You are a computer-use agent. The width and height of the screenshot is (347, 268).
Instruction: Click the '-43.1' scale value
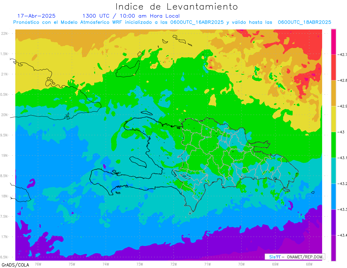pyautogui.click(x=342, y=158)
